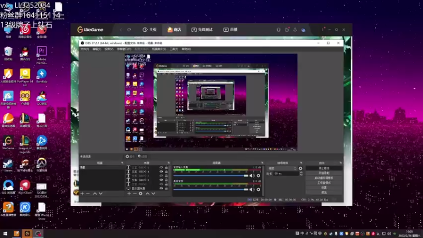Open transition properties gear icon
The width and height of the screenshot is (423, 238).
tap(300, 168)
